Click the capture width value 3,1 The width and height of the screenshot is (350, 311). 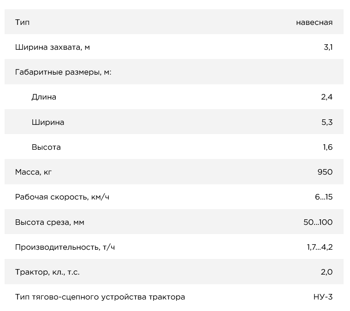(x=328, y=47)
